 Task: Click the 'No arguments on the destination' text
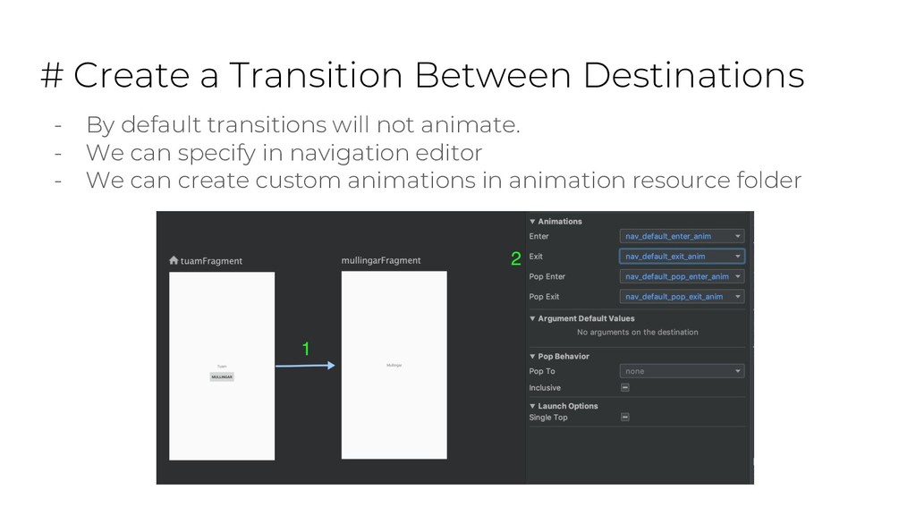[x=637, y=333]
